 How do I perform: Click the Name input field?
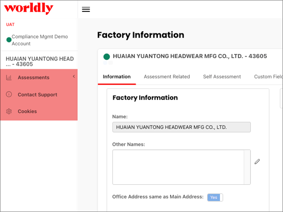tap(181, 127)
